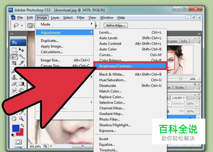Click the Ps logo atop the toolbox
The width and height of the screenshot is (213, 152).
(18, 43)
